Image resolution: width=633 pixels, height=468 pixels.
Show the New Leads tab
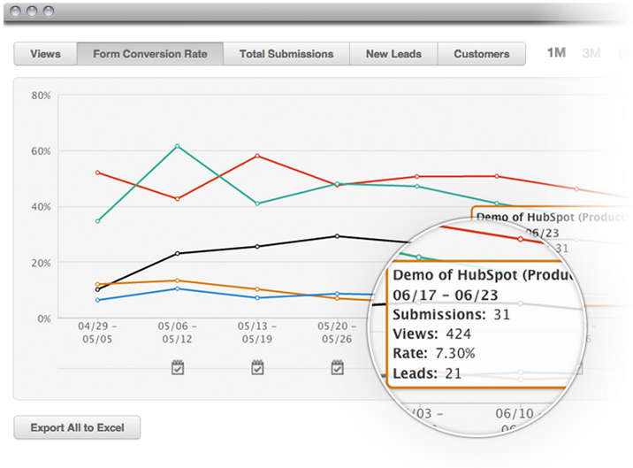(x=393, y=54)
